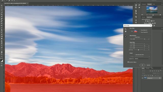Click Cancel in Refine Edge dialog
The image size is (163, 92).
click(x=148, y=65)
